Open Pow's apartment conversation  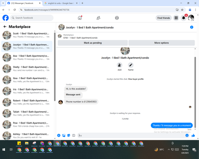[27, 124]
